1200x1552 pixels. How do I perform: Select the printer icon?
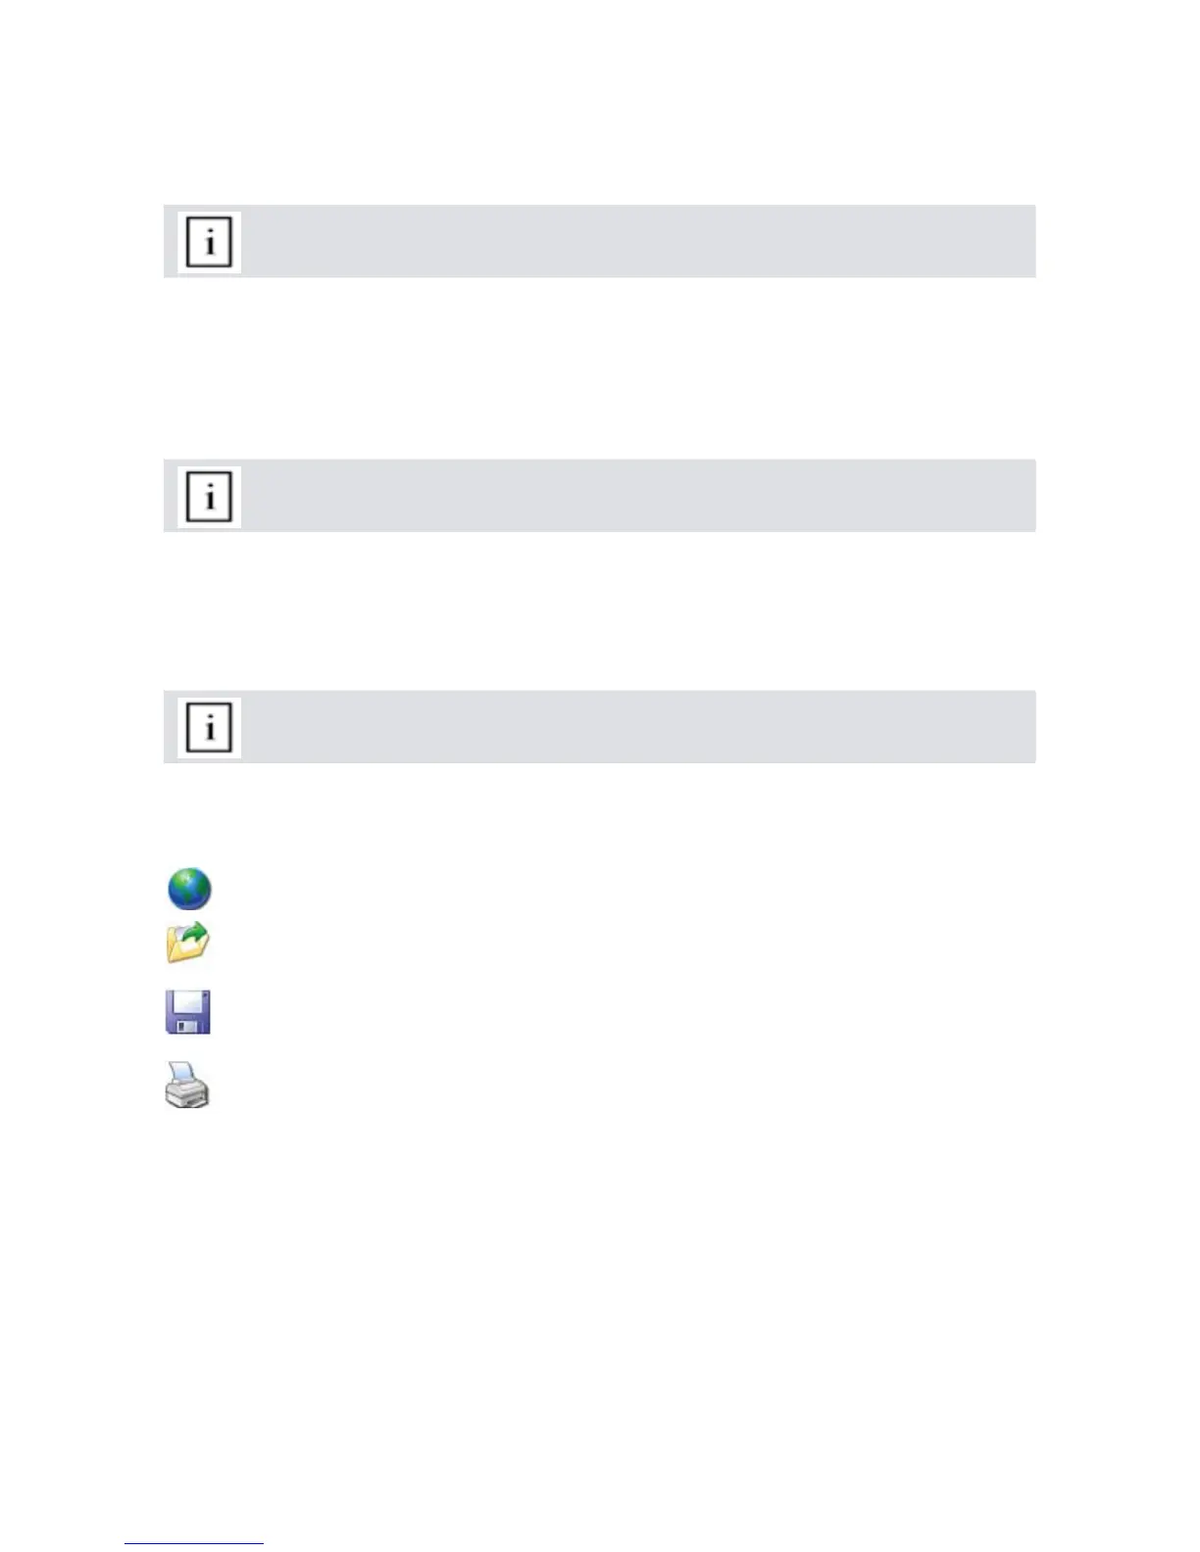click(187, 1085)
